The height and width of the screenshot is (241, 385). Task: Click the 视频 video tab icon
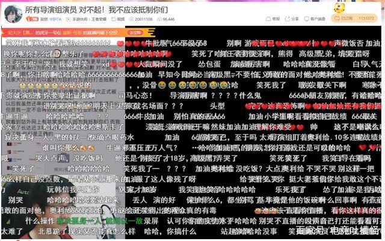pyautogui.click(x=120, y=19)
